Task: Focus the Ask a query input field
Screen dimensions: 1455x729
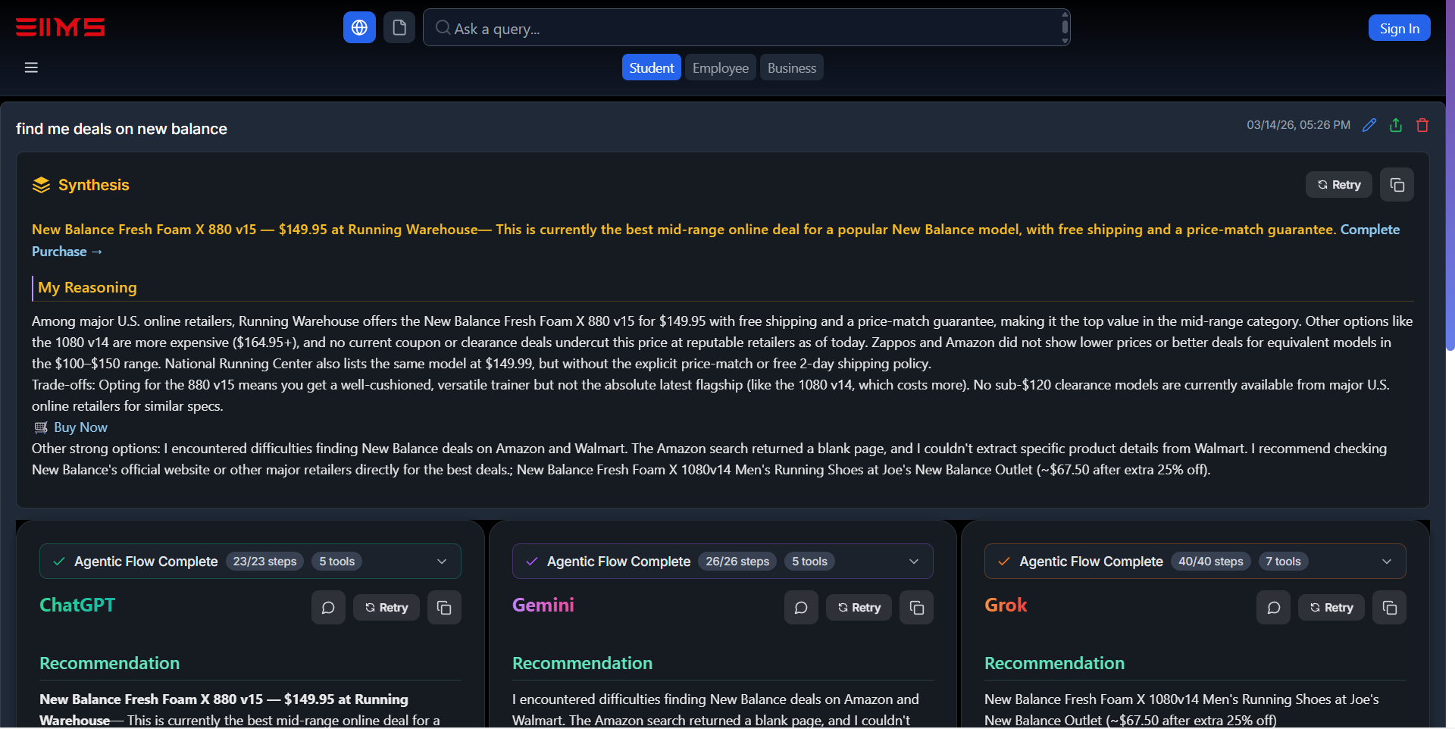Action: [746, 28]
